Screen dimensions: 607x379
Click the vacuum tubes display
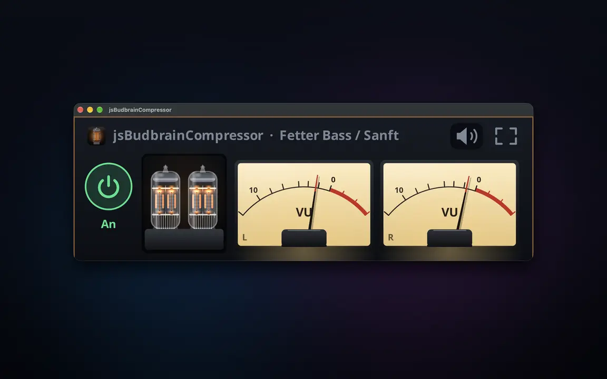point(184,203)
